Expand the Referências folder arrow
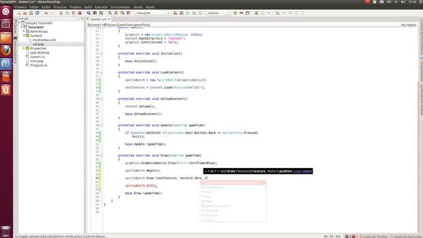The height and width of the screenshot is (238, 423). tap(24, 31)
